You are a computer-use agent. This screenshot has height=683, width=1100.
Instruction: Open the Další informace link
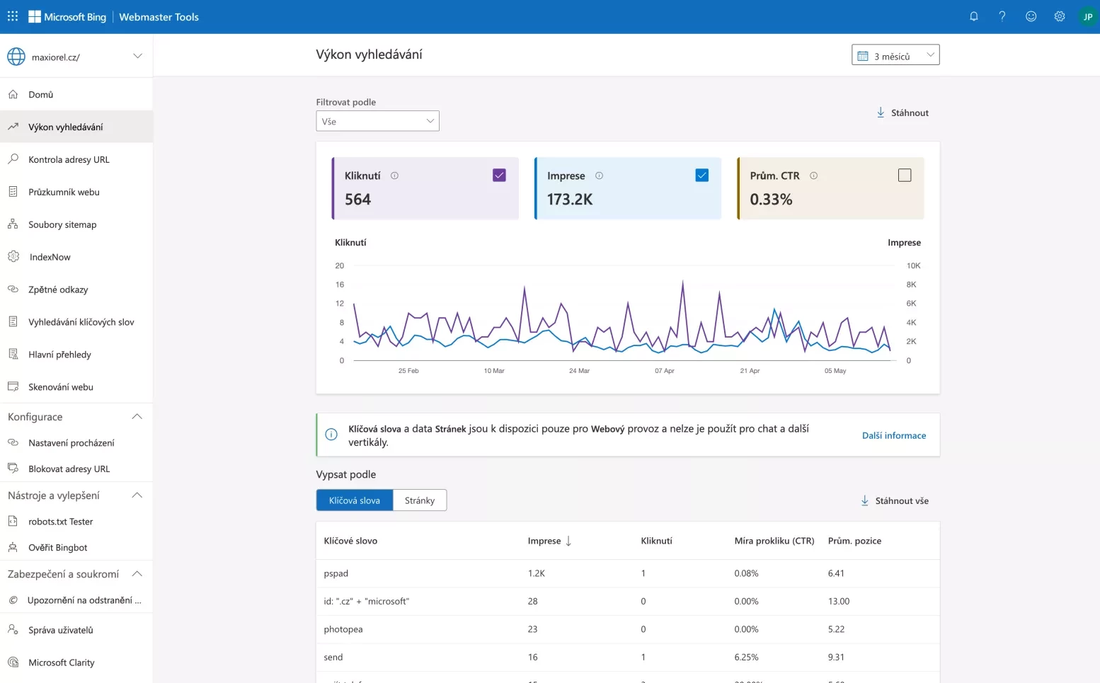pos(894,435)
